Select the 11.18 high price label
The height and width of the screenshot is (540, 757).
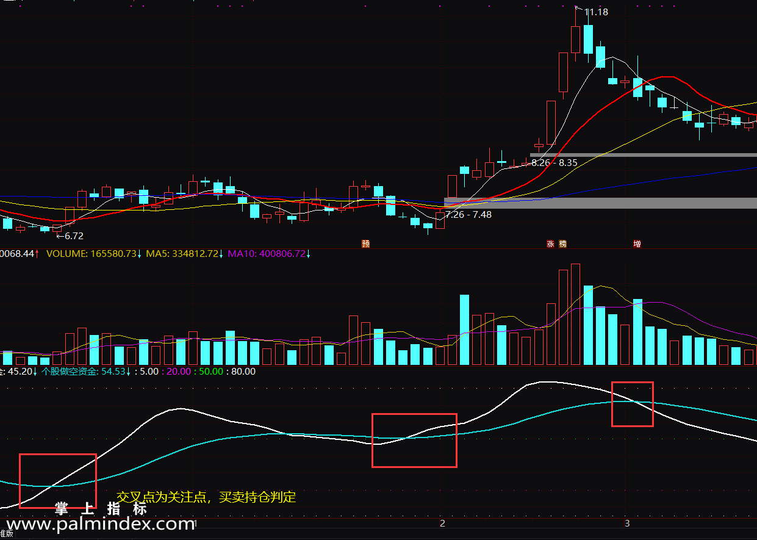click(596, 12)
